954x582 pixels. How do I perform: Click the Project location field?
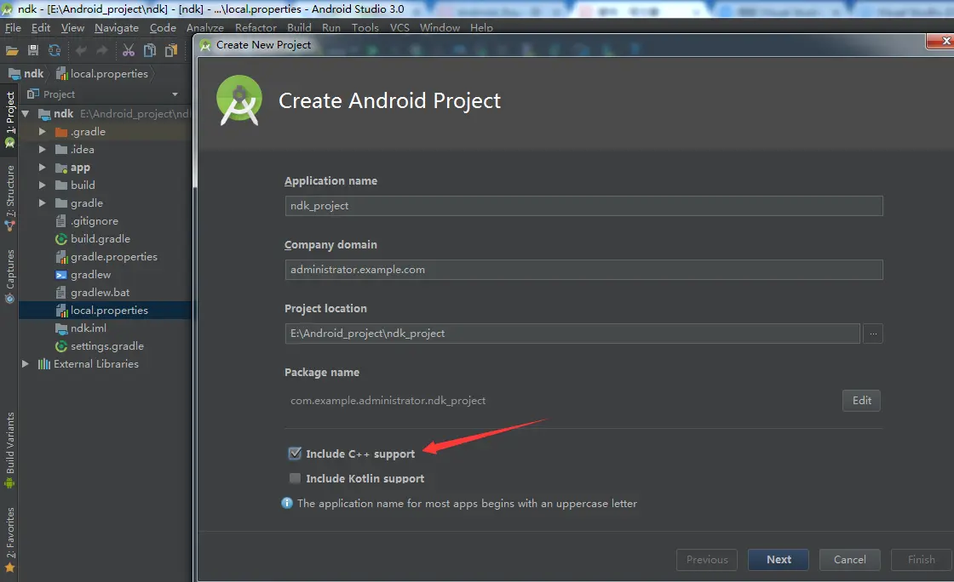572,333
